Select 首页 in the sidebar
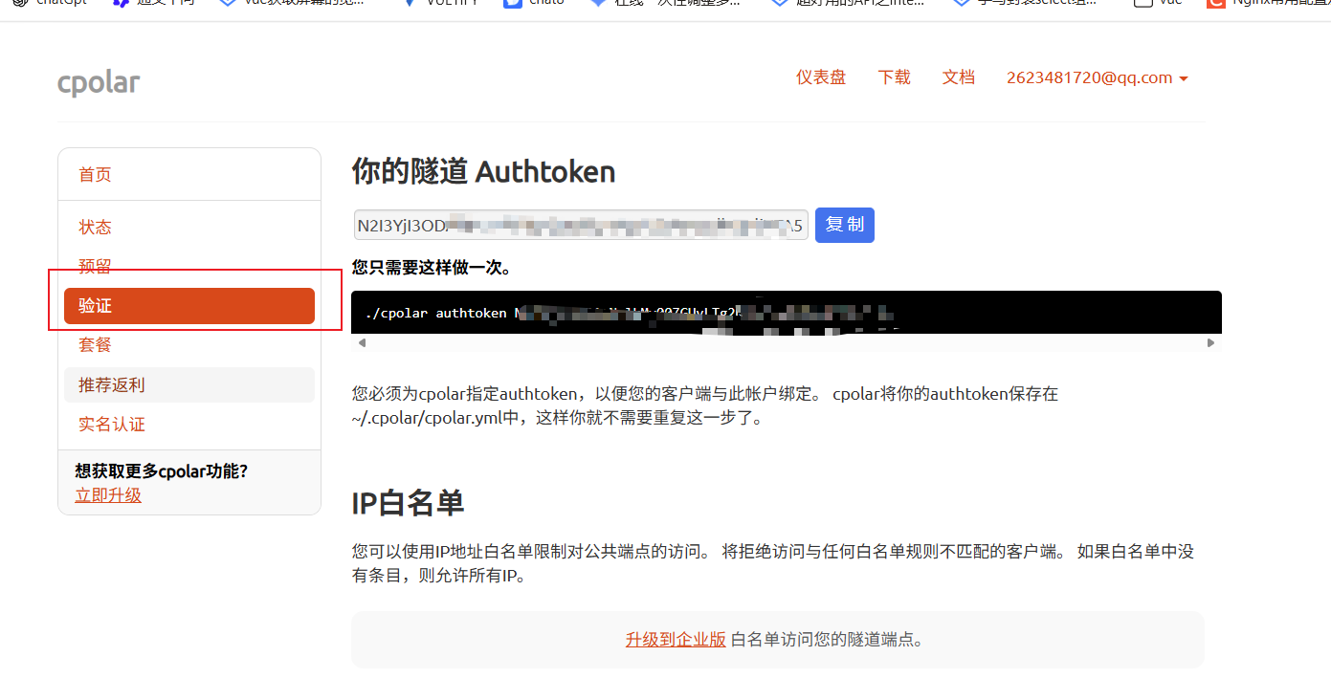Image resolution: width=1331 pixels, height=700 pixels. coord(95,174)
